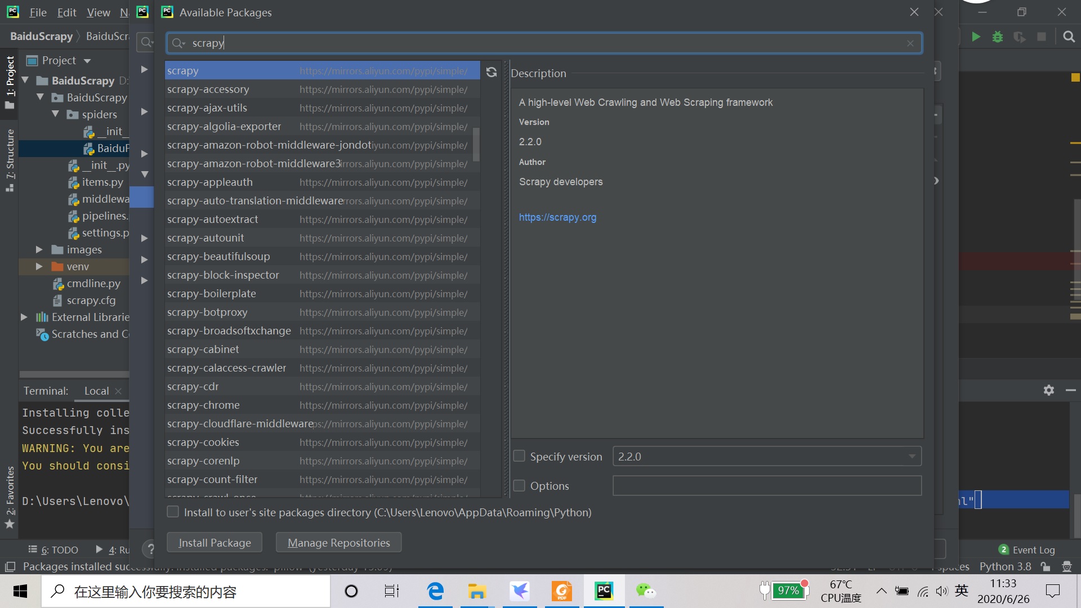The height and width of the screenshot is (608, 1081).
Task: Expand the images folder
Action: coord(39,249)
